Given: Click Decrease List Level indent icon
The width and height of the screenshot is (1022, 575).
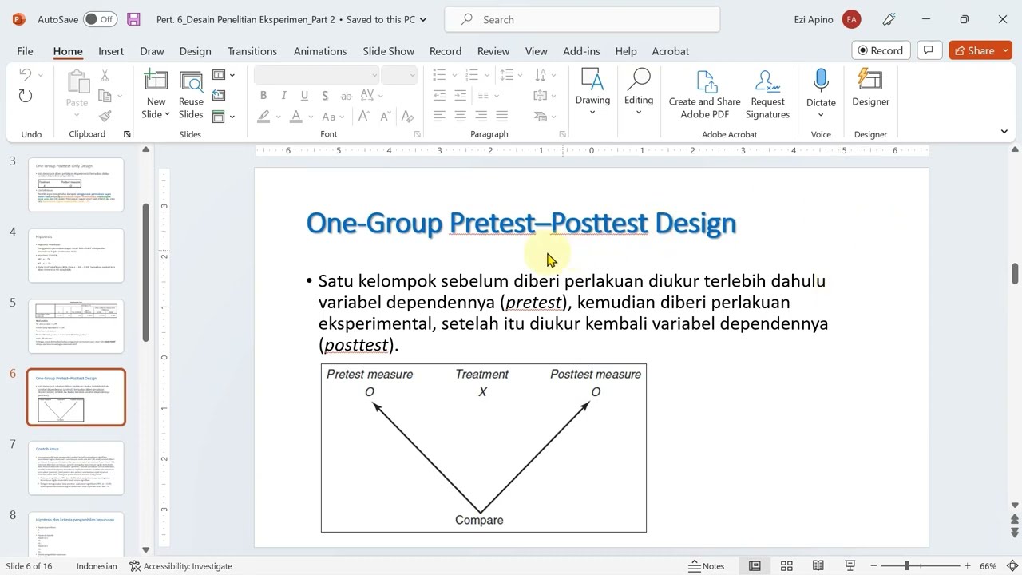Looking at the screenshot, I should (x=439, y=96).
